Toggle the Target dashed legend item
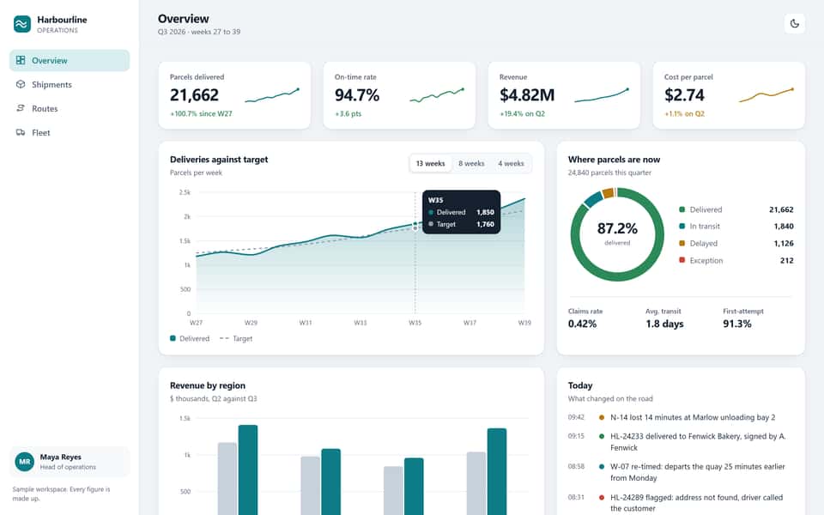This screenshot has height=515, width=824. coord(235,338)
